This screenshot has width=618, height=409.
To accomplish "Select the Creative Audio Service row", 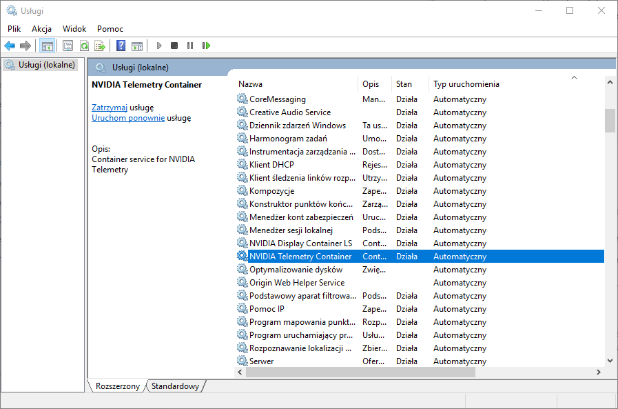I will [x=420, y=112].
